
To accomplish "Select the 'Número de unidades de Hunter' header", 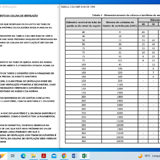I will coord(120,24).
